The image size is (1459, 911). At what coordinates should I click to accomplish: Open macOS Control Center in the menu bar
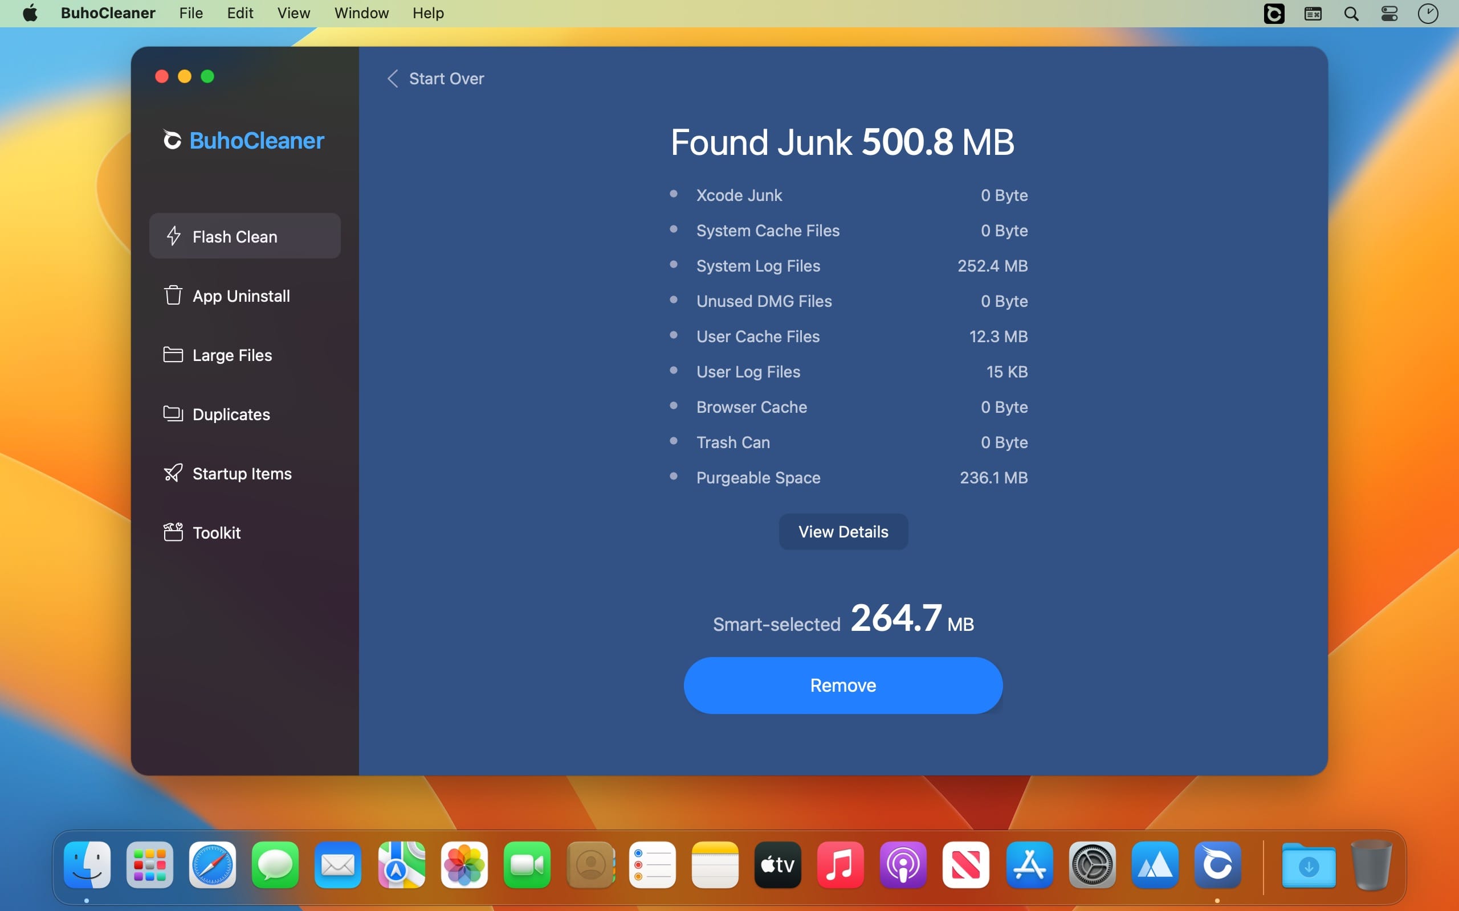coord(1389,13)
